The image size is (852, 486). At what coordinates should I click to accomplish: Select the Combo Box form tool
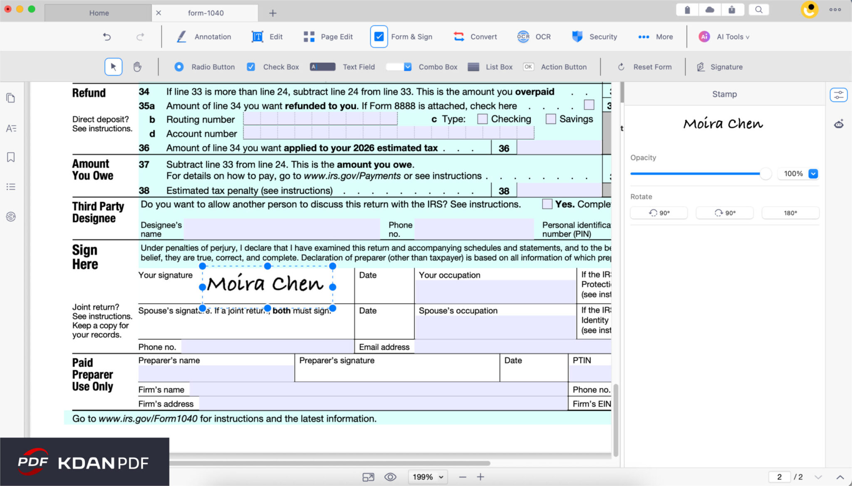coord(421,67)
